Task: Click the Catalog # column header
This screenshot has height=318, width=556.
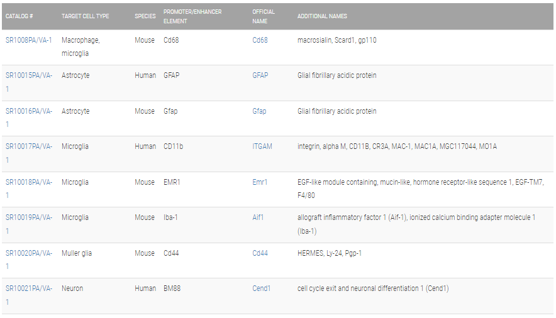Action: [x=19, y=16]
